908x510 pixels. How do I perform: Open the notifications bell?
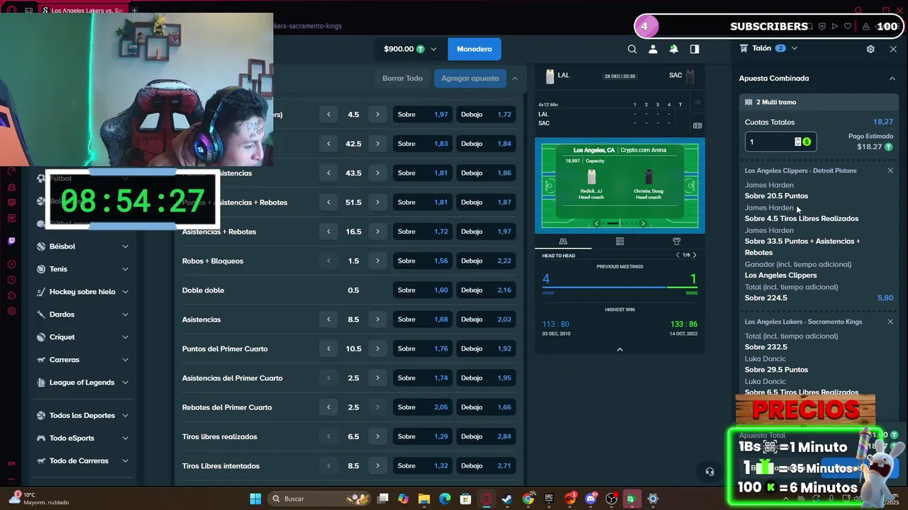pyautogui.click(x=673, y=49)
